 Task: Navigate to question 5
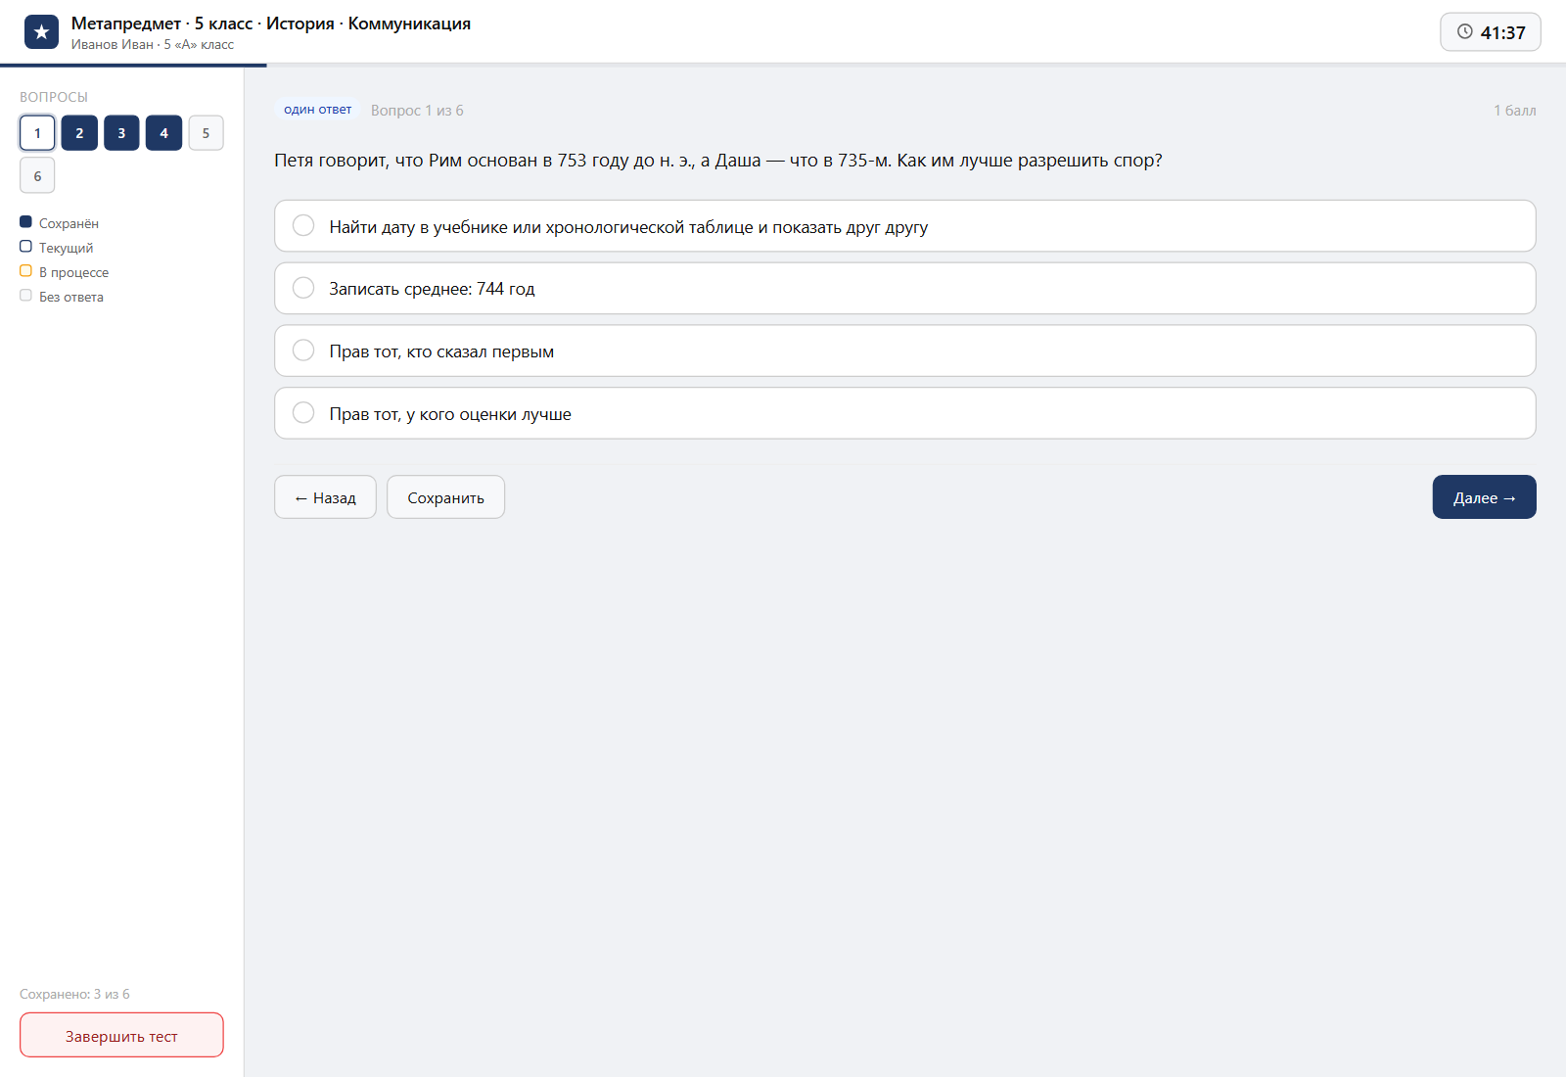tap(206, 133)
